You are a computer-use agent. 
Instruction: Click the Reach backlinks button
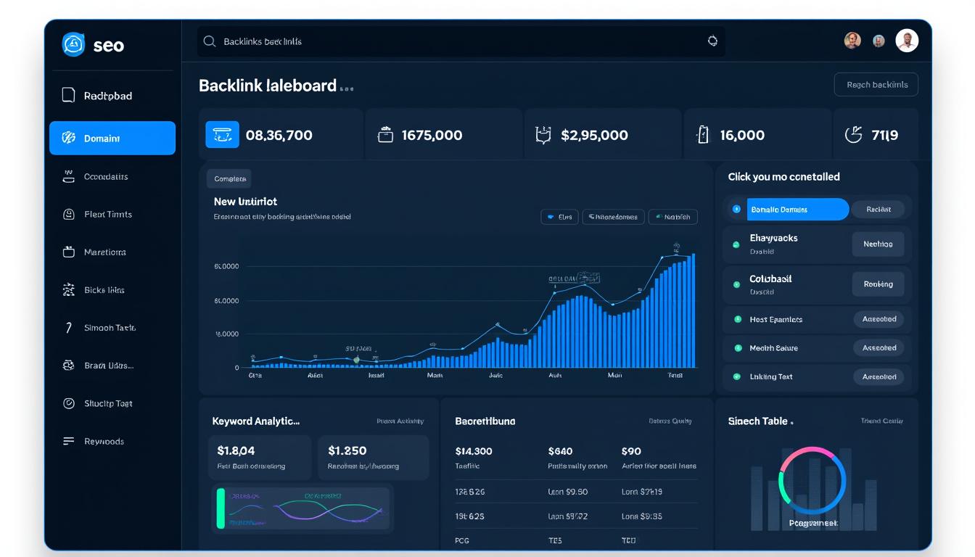876,85
